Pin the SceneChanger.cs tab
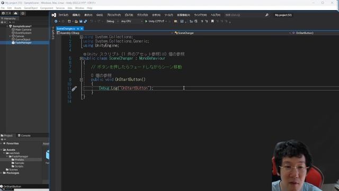Screen dimensions: 339x191 [x=78, y=29]
